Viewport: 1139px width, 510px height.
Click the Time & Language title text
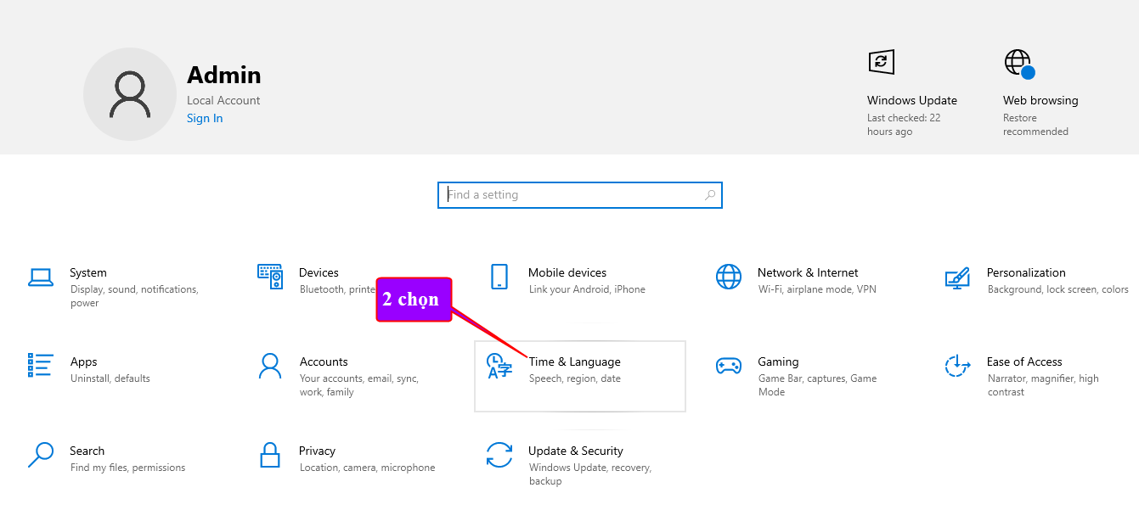click(x=574, y=361)
